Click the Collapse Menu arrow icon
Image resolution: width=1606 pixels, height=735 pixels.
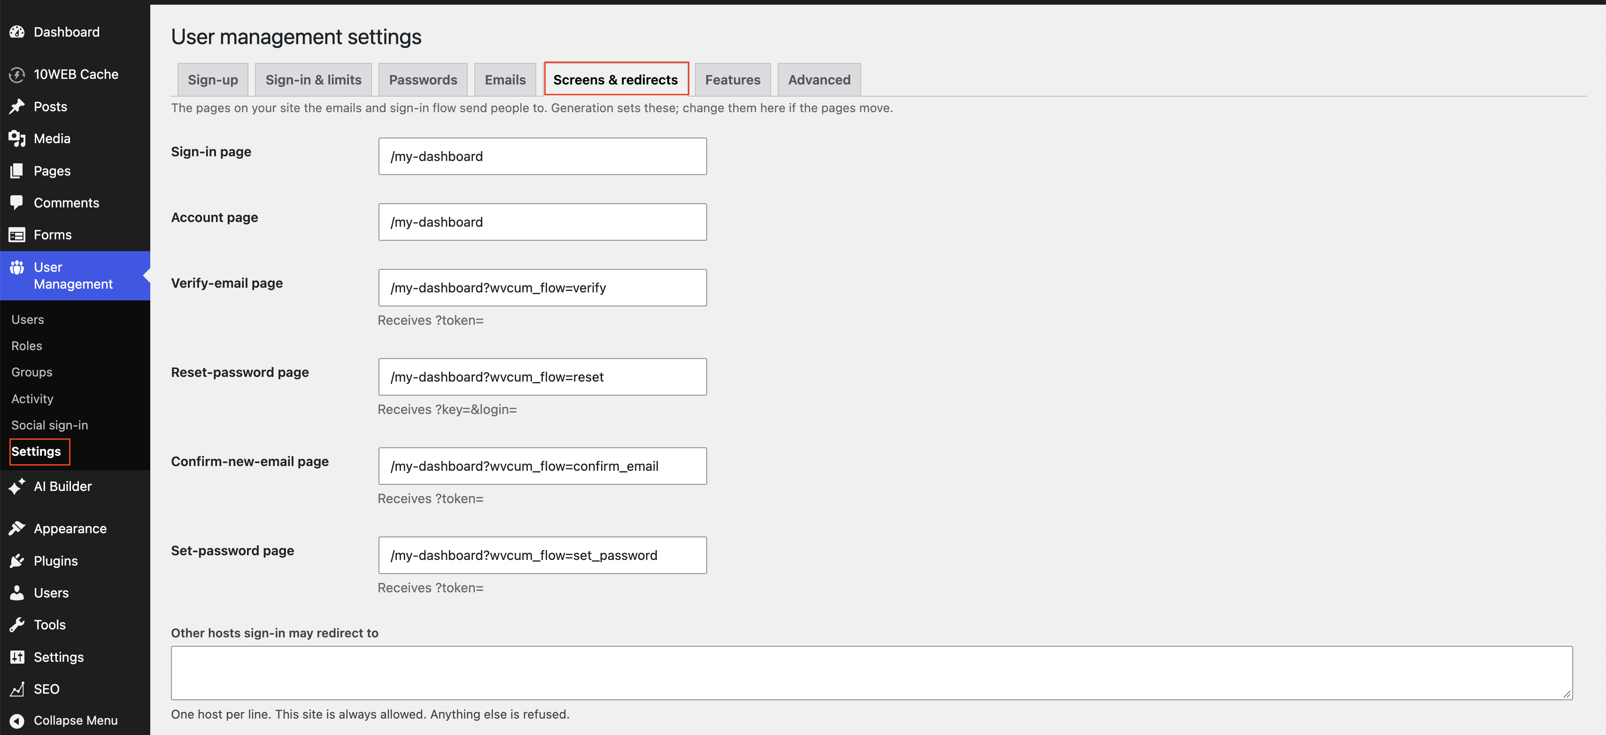[x=17, y=720]
